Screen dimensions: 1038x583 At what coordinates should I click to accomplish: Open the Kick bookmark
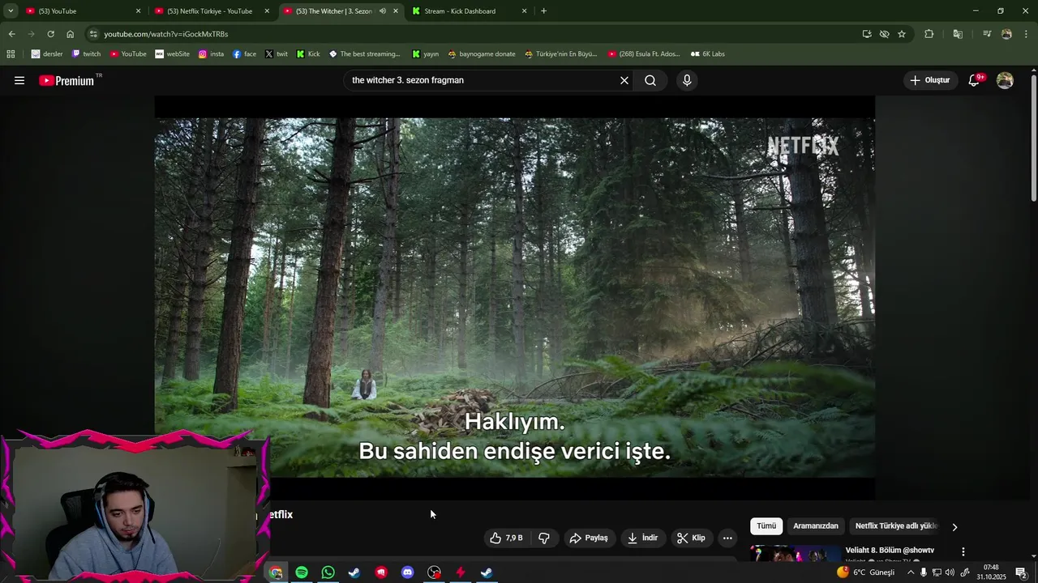click(x=308, y=54)
